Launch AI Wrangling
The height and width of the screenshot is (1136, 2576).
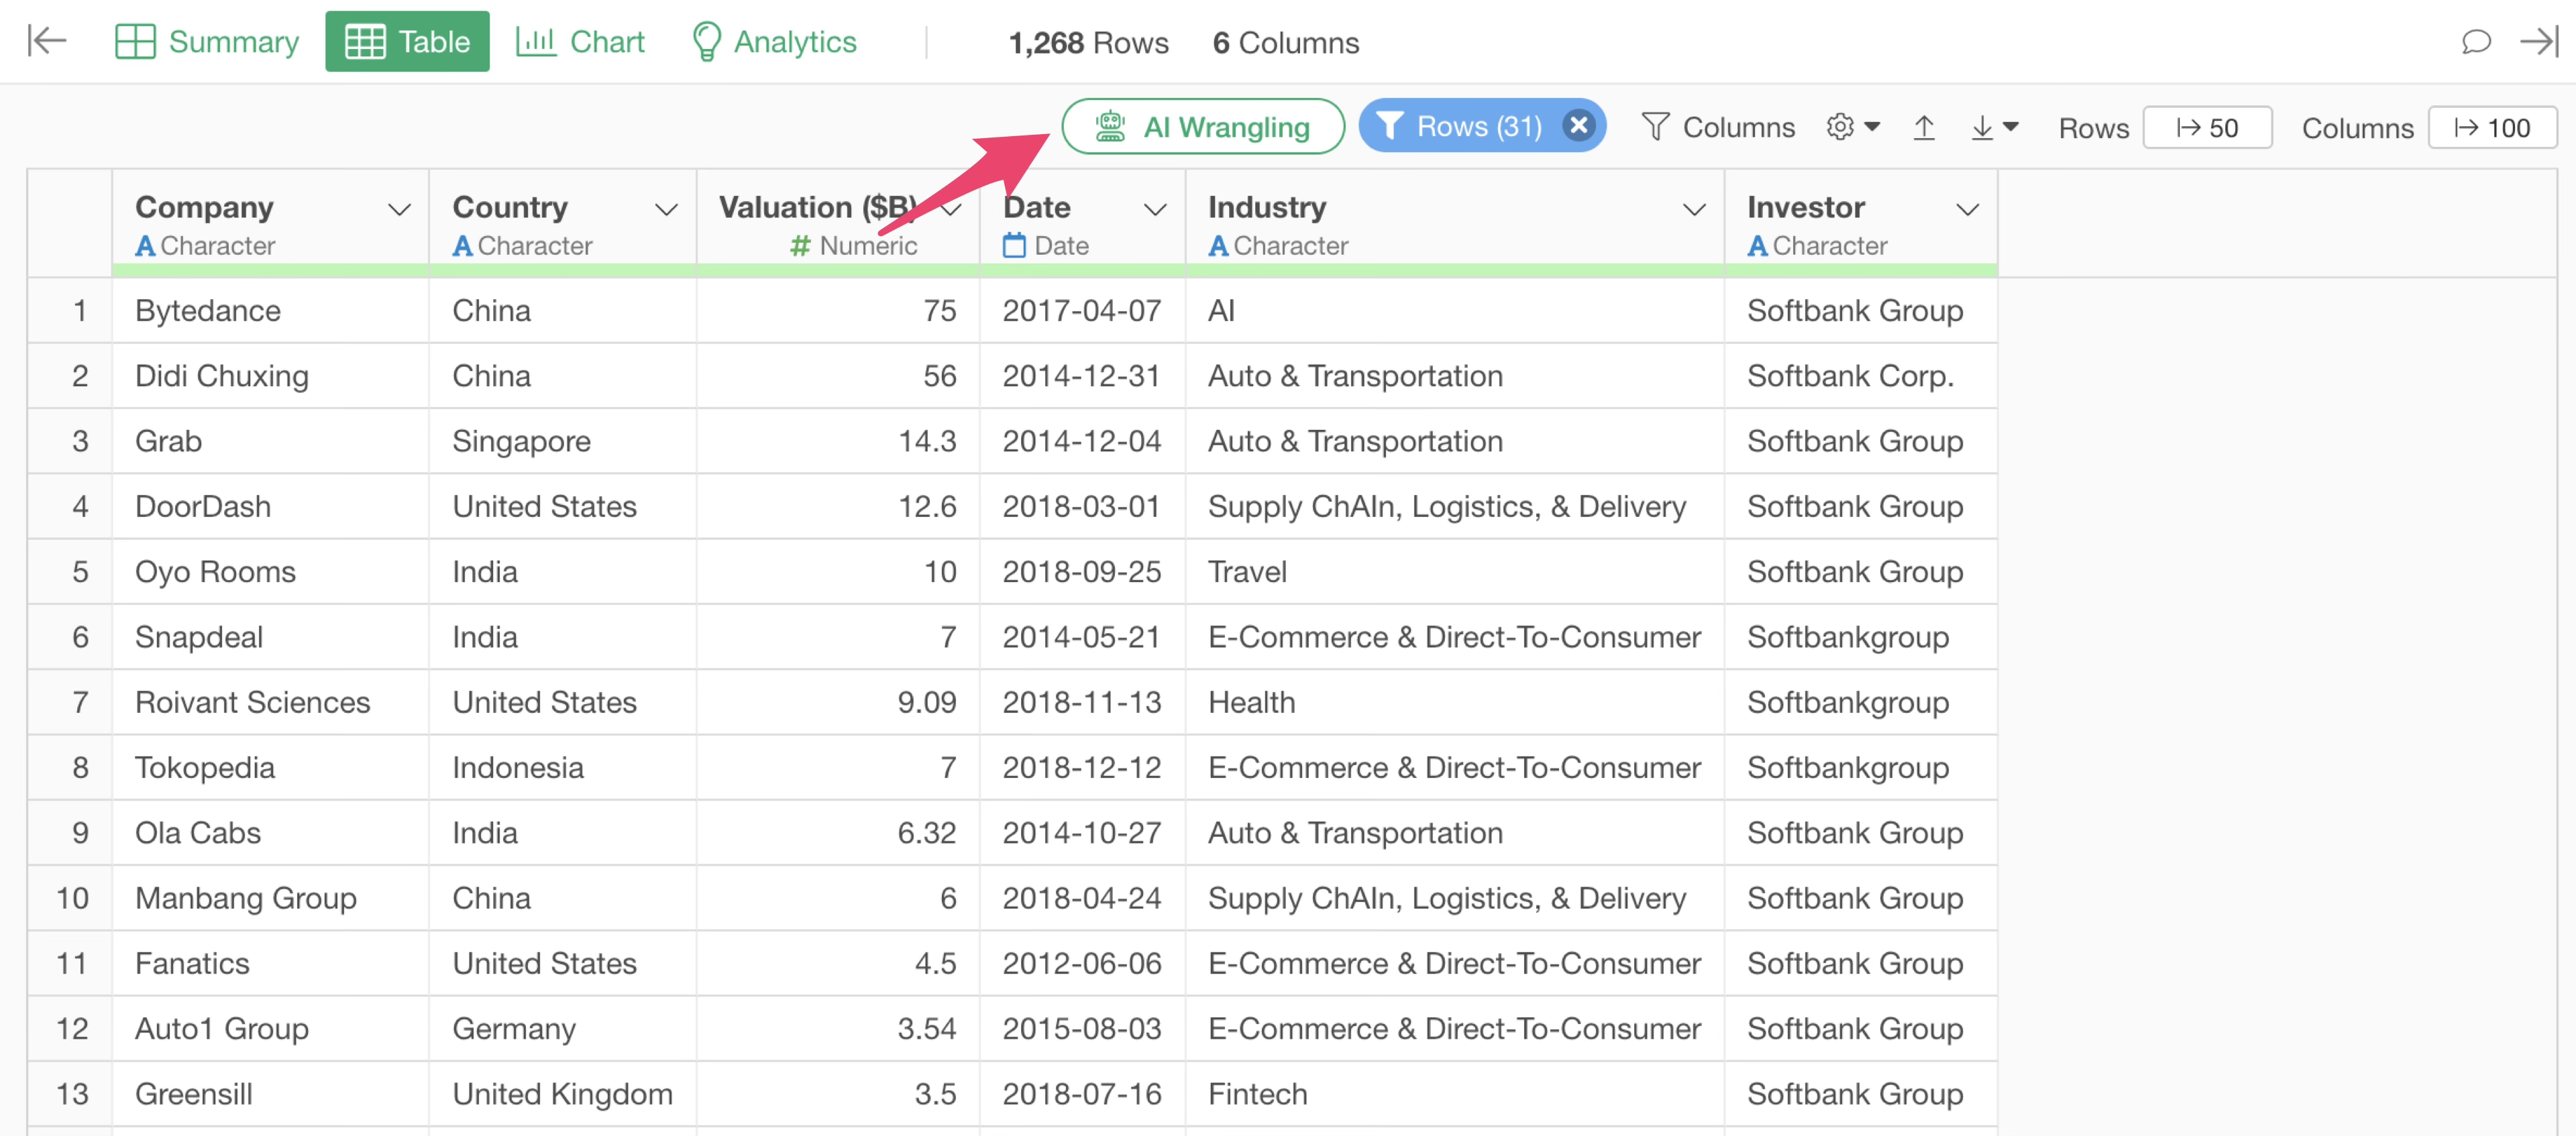click(1203, 127)
